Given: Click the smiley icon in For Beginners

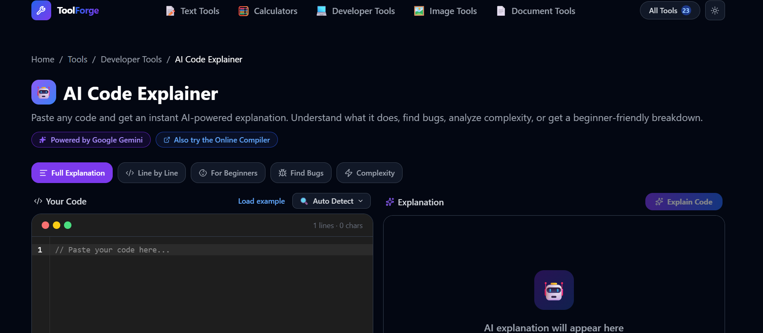Looking at the screenshot, I should pyautogui.click(x=203, y=173).
